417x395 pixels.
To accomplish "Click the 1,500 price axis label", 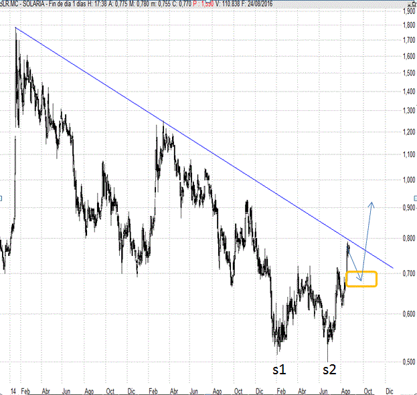I will (409, 73).
